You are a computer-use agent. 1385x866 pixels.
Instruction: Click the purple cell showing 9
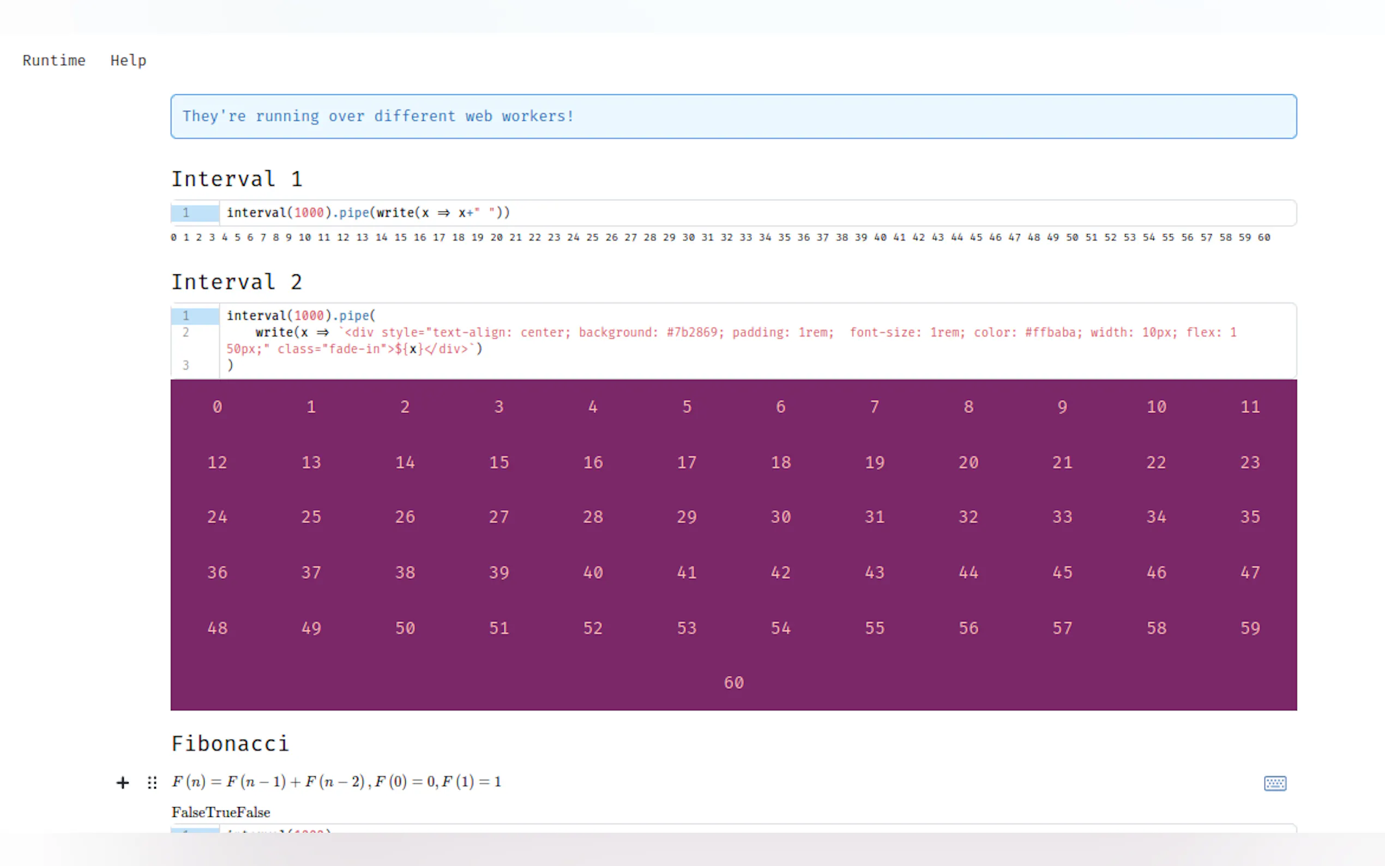[1063, 407]
